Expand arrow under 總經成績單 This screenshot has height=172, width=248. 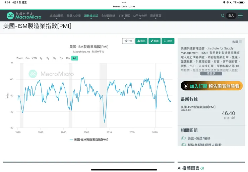(56, 19)
